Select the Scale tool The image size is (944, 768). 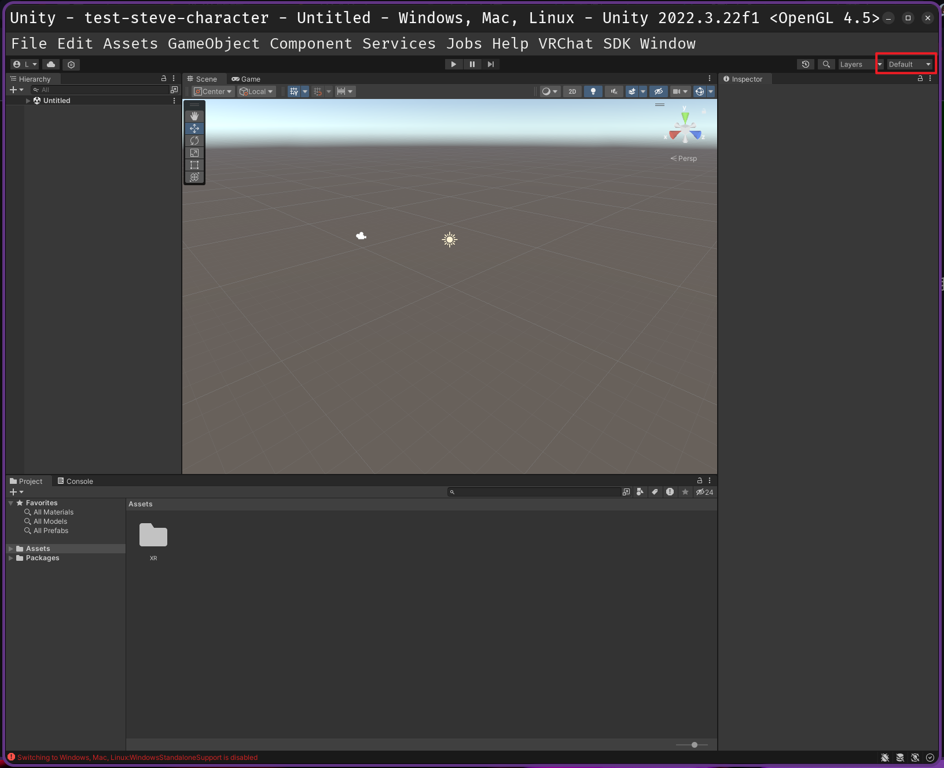pyautogui.click(x=194, y=153)
